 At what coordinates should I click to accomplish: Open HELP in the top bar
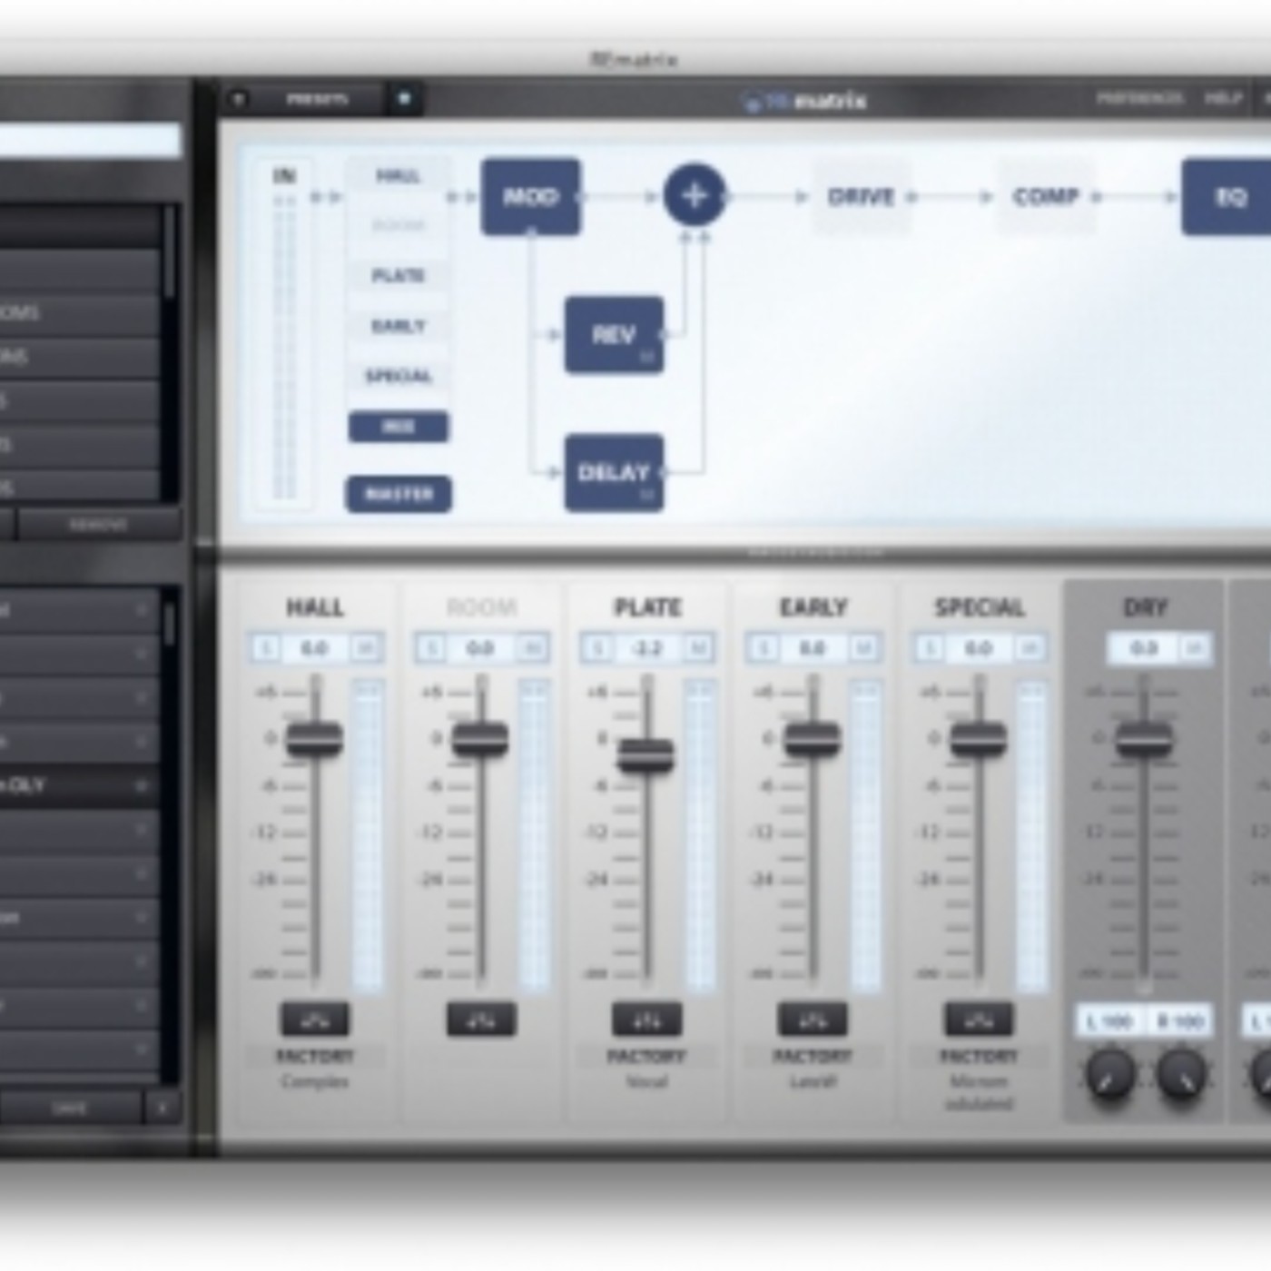point(1223,98)
